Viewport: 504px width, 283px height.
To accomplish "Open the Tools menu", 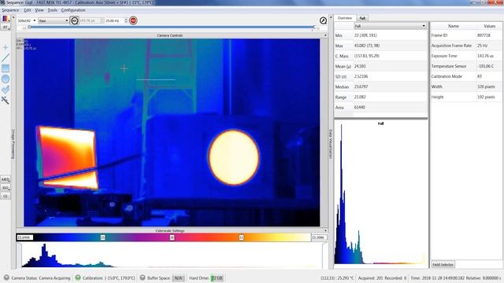I will click(53, 10).
